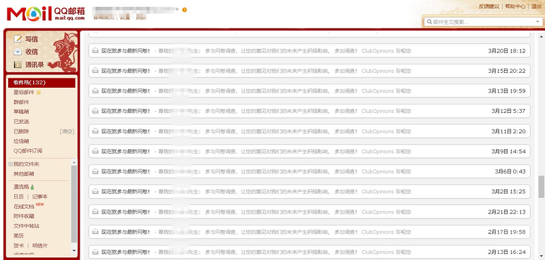Screen dimensions: 545x260
Task: Click envelope icon of 3月13日 19:59 email
Action: [95, 91]
